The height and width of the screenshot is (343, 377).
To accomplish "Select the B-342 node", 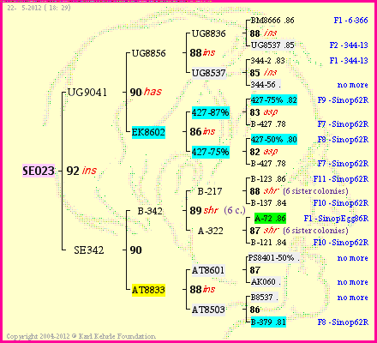I will 150,211.
